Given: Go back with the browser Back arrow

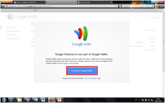Looking at the screenshot, I should (3, 6).
